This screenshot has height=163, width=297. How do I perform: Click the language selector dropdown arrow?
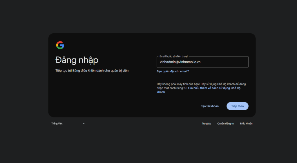coord(84,124)
